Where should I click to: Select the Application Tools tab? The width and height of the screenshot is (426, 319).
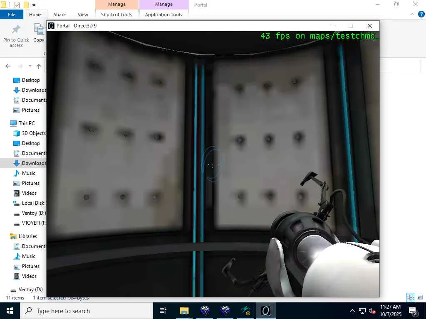click(x=163, y=15)
